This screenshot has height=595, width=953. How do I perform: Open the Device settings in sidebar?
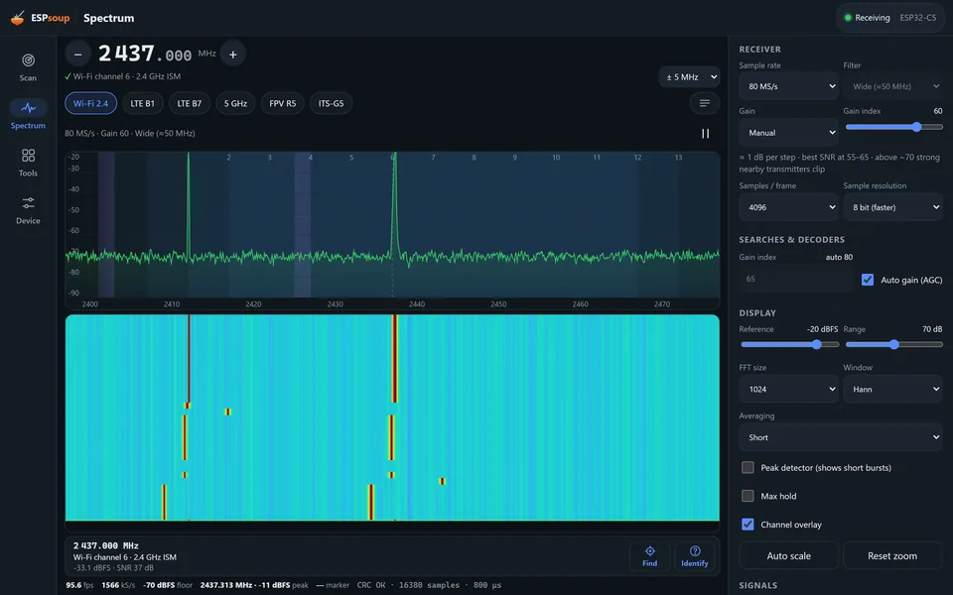(x=28, y=210)
